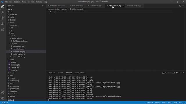The height and width of the screenshot is (104, 186).
Task: Close the terminal panel
Action: click(183, 73)
